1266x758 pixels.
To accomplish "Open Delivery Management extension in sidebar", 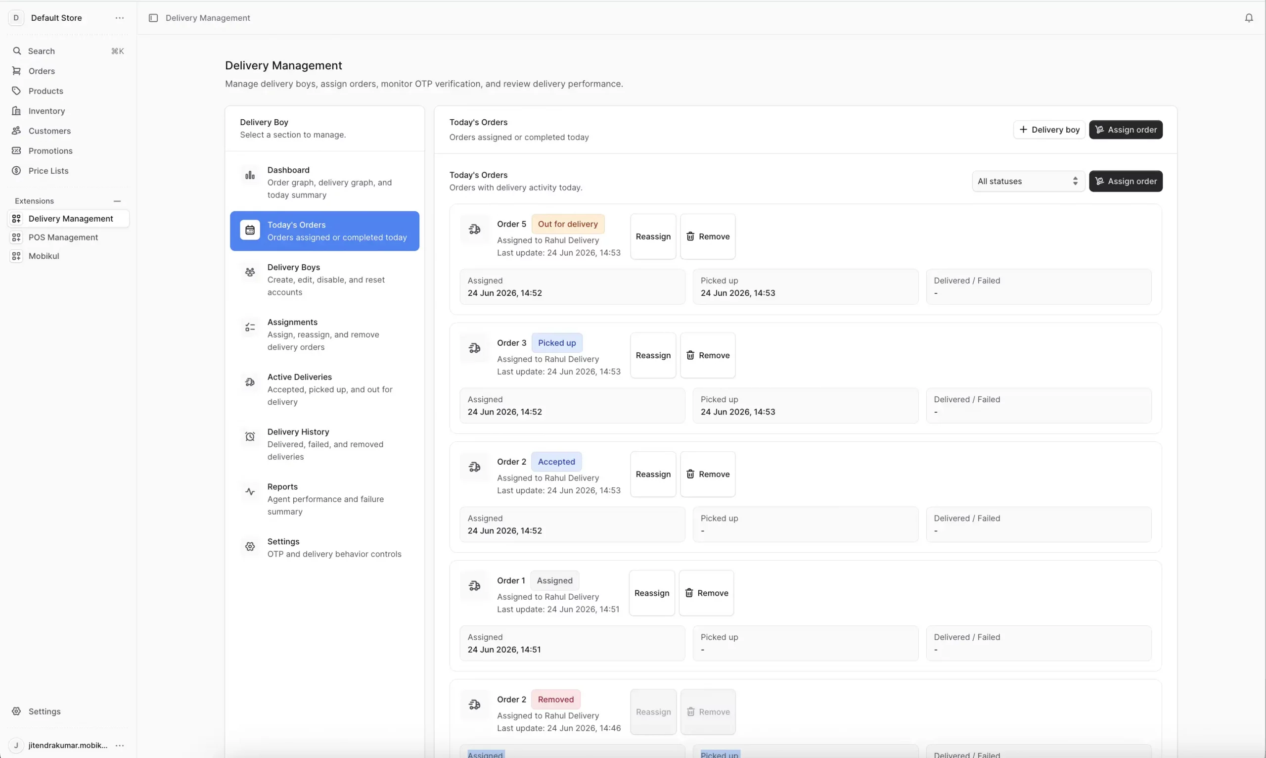I will 68,219.
